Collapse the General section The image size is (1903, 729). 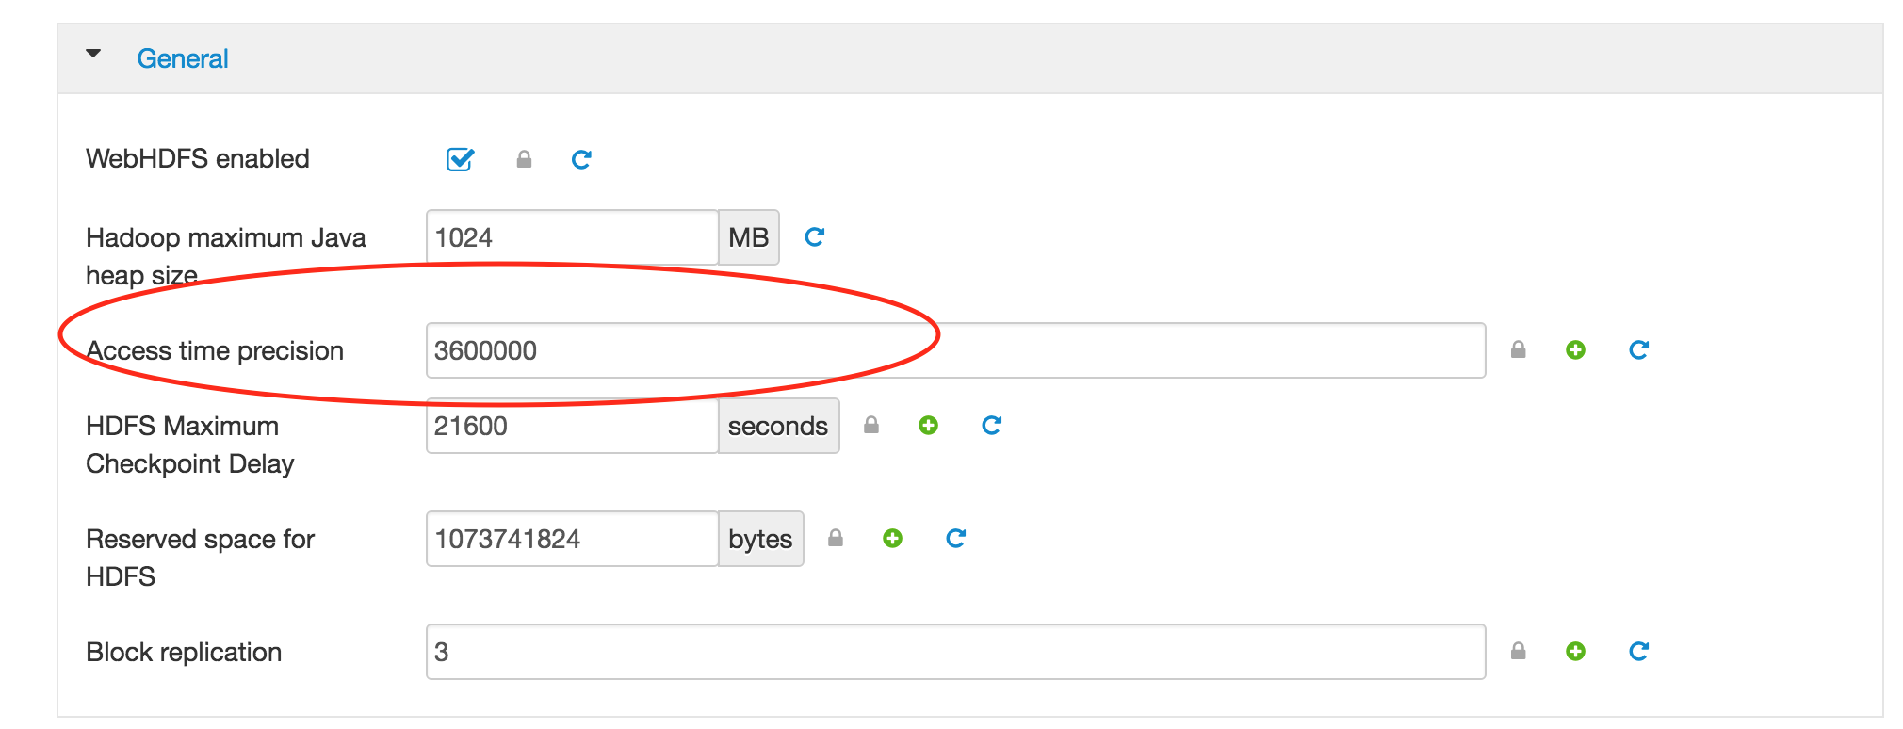[93, 54]
